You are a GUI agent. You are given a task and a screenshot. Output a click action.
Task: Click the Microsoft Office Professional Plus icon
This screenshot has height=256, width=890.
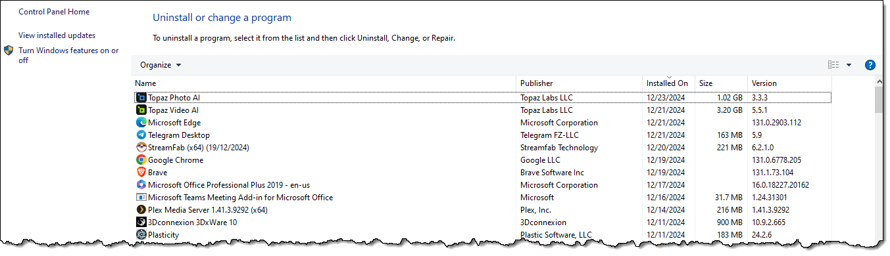click(x=141, y=185)
